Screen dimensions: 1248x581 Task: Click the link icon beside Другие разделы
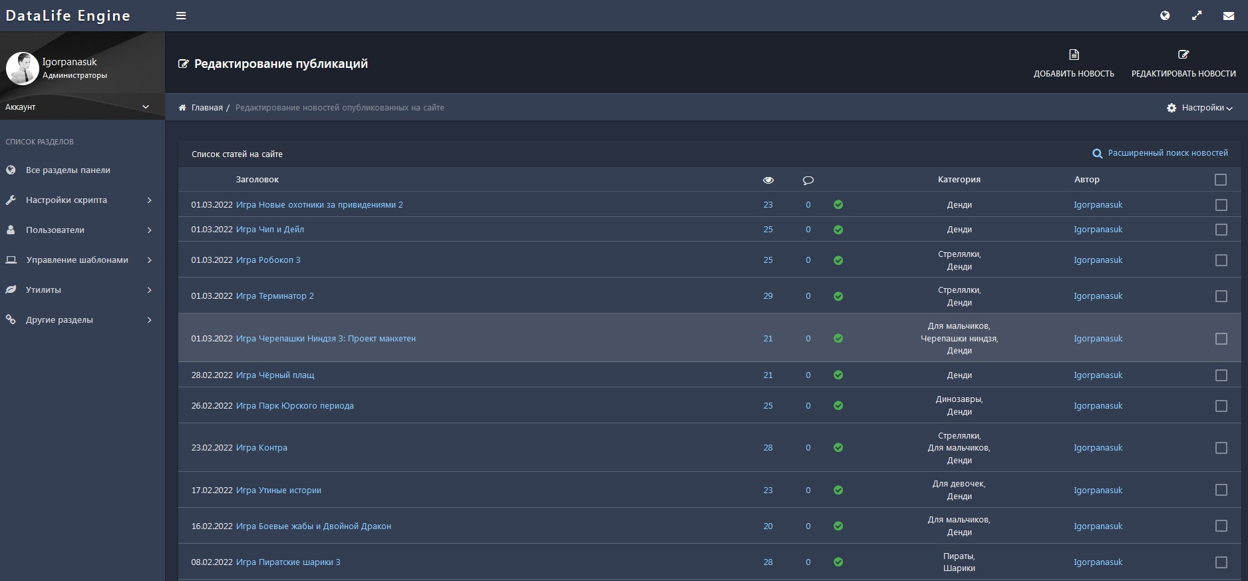coord(11,319)
